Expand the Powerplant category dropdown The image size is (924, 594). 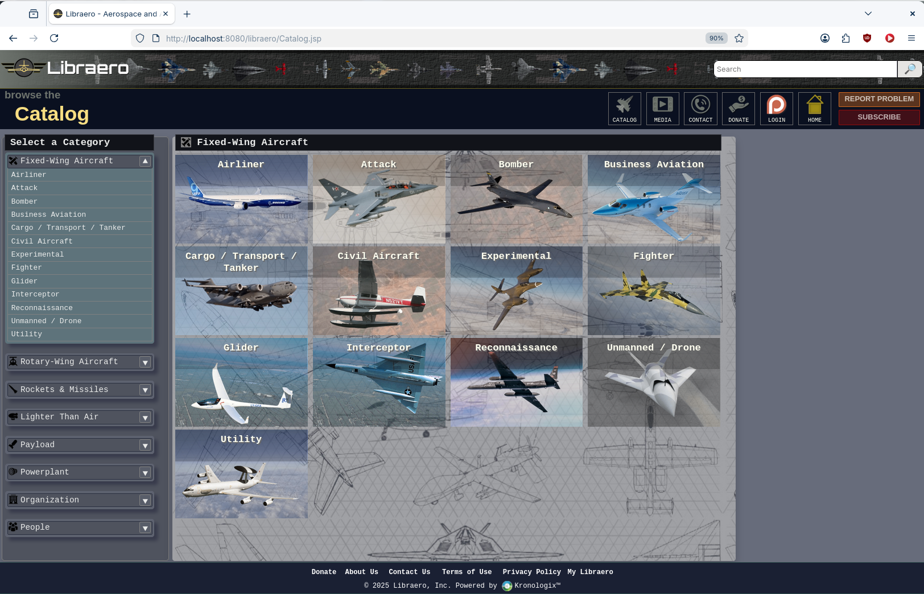click(x=145, y=473)
